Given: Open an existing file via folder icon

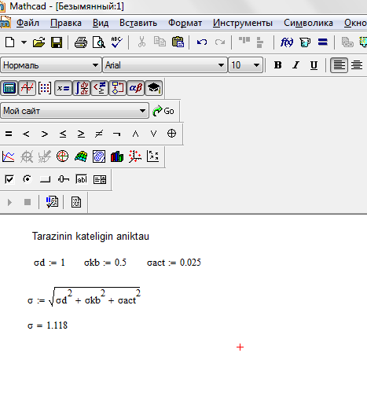Looking at the screenshot, I should 39,42.
